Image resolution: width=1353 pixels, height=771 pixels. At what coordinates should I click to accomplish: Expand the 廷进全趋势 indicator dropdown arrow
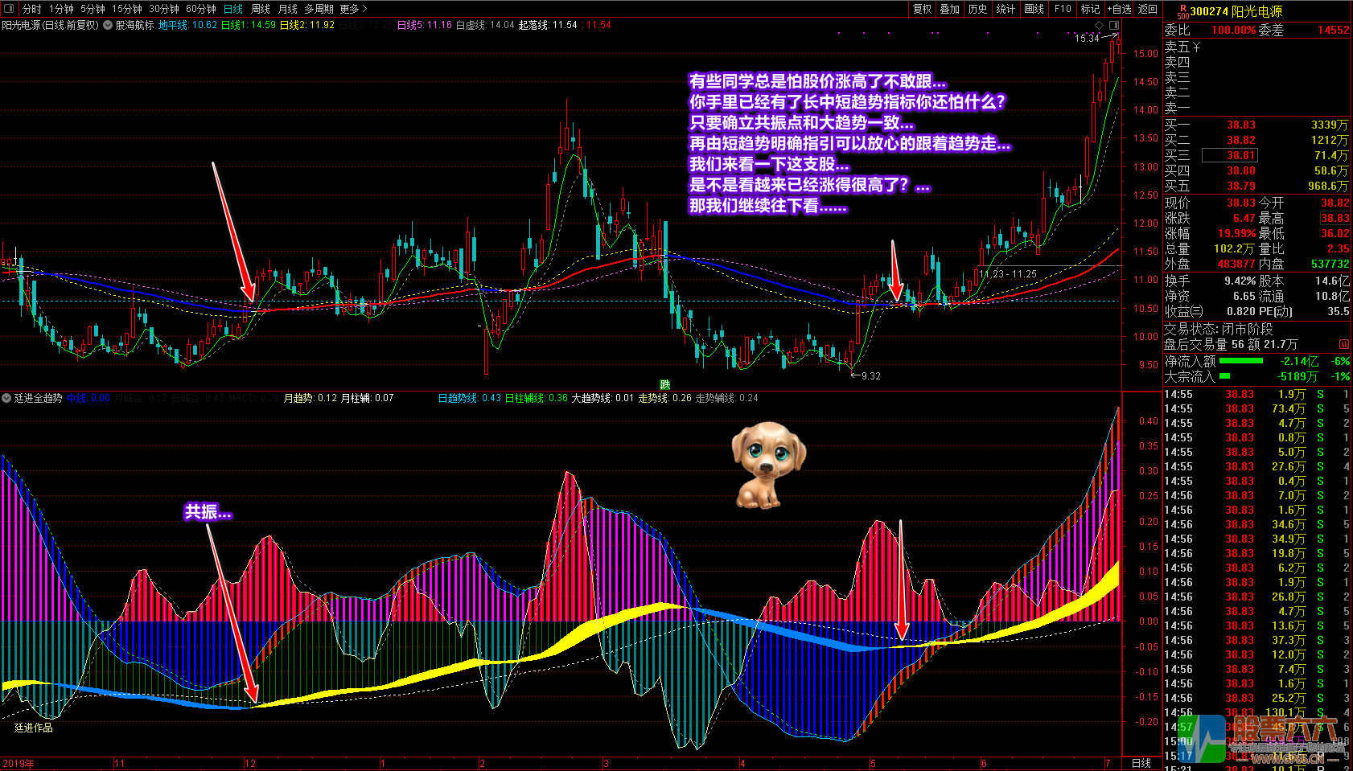click(x=6, y=398)
